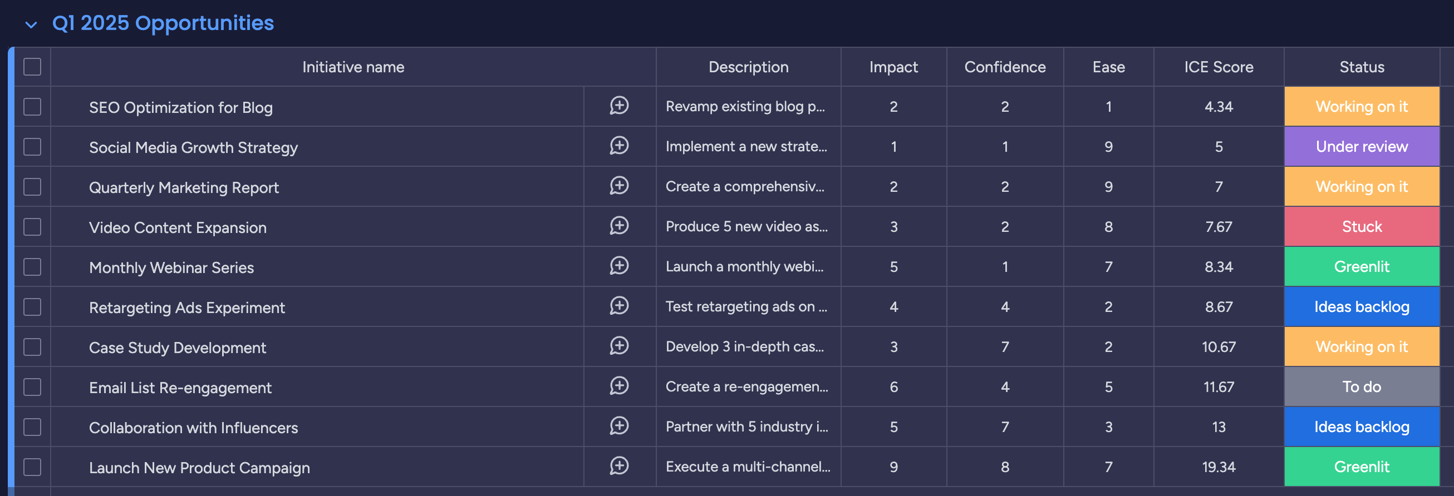Check the Monthly Webinar Series row
The width and height of the screenshot is (1454, 496).
[x=32, y=266]
